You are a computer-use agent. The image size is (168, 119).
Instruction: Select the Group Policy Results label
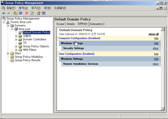coord(28,60)
